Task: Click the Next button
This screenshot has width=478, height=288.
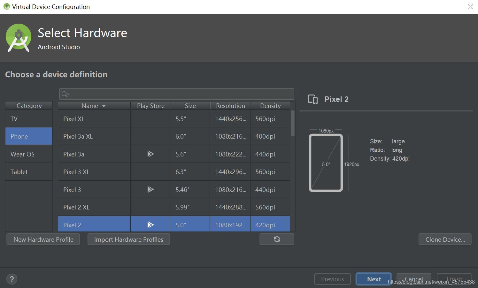Action: click(x=374, y=279)
